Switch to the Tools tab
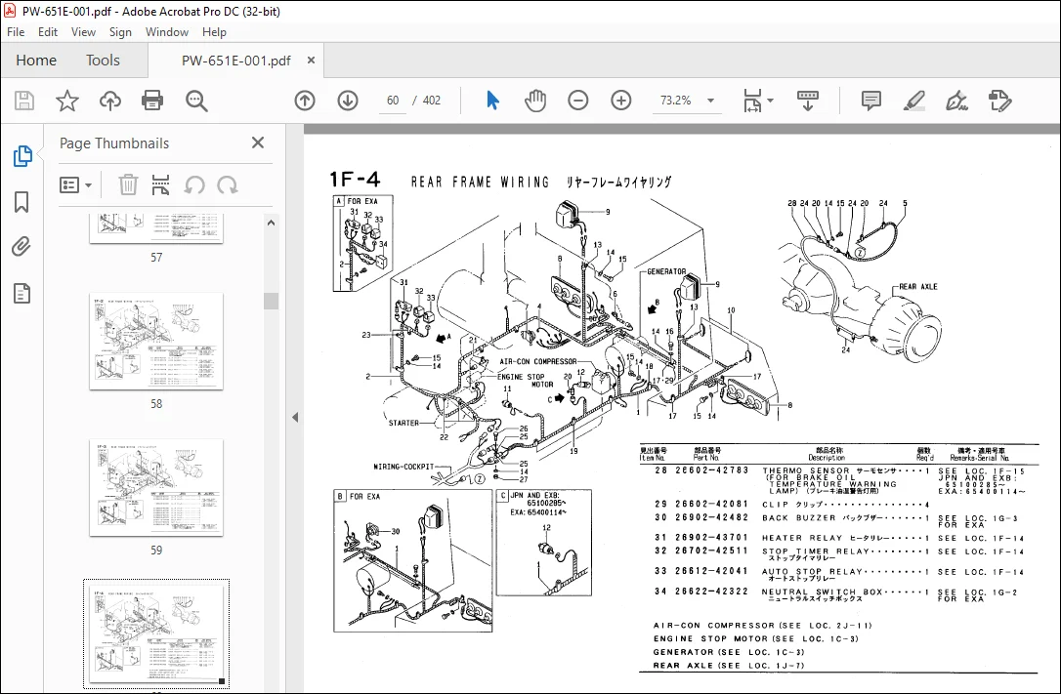This screenshot has height=694, width=1061. click(x=103, y=61)
